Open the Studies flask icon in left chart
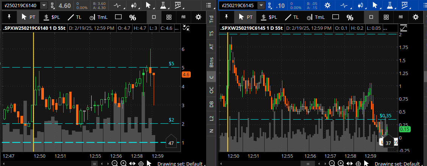The width and height of the screenshot is (427, 166). pyautogui.click(x=163, y=6)
